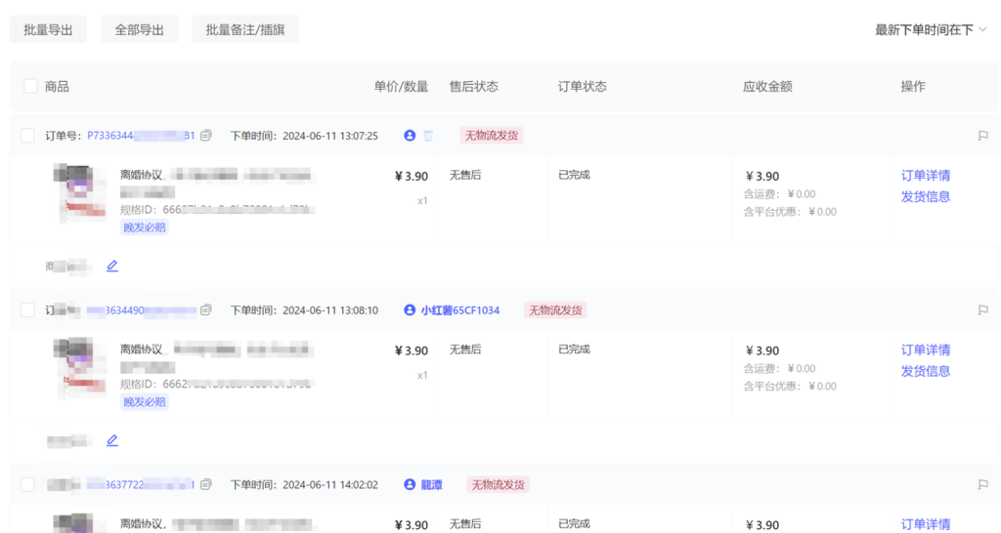Copy order number of the 14:02:02 order

click(205, 484)
